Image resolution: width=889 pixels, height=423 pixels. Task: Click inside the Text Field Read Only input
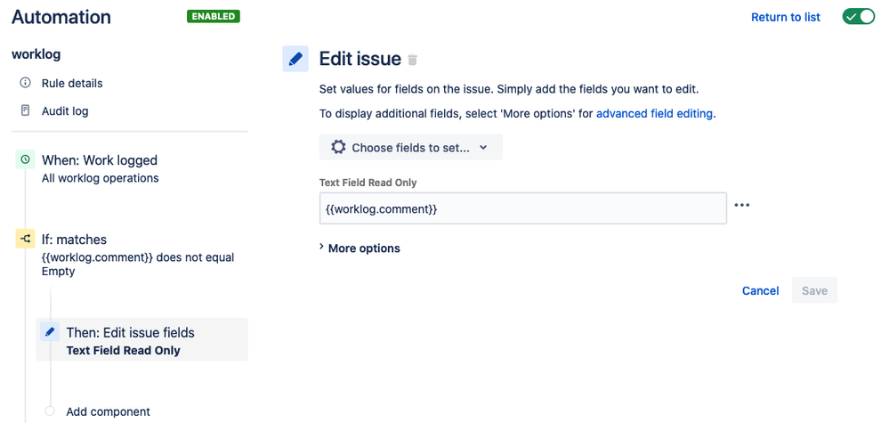click(x=522, y=208)
